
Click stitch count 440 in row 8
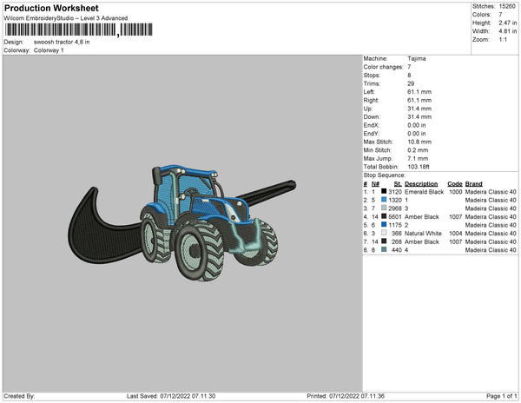[397, 250]
